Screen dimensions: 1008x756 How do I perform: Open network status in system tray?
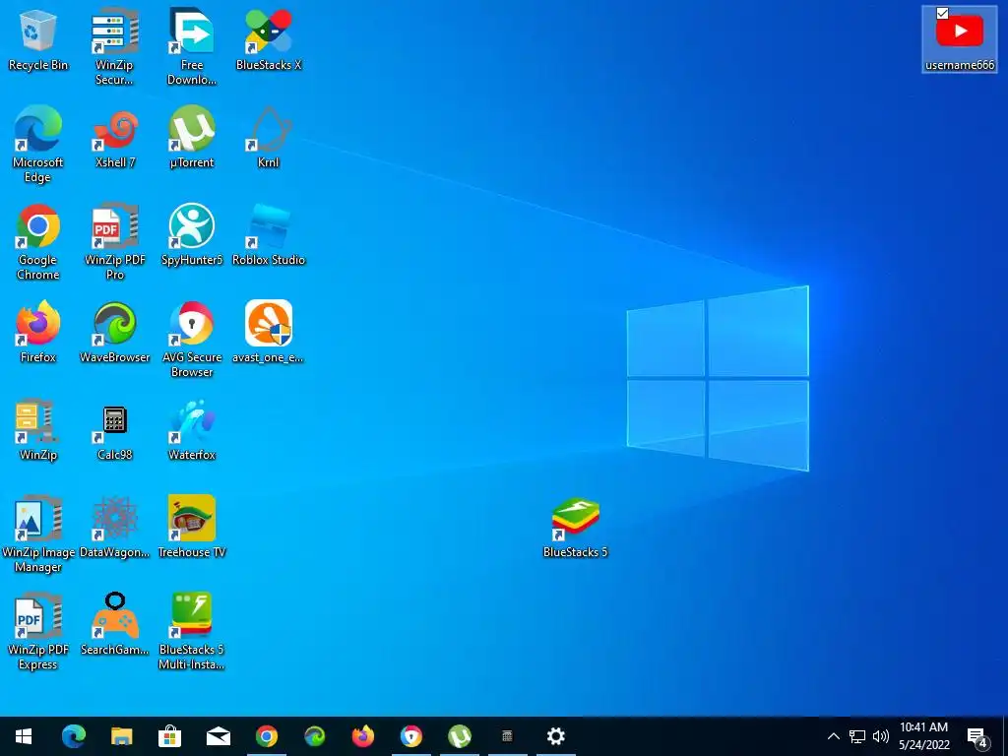click(x=857, y=736)
